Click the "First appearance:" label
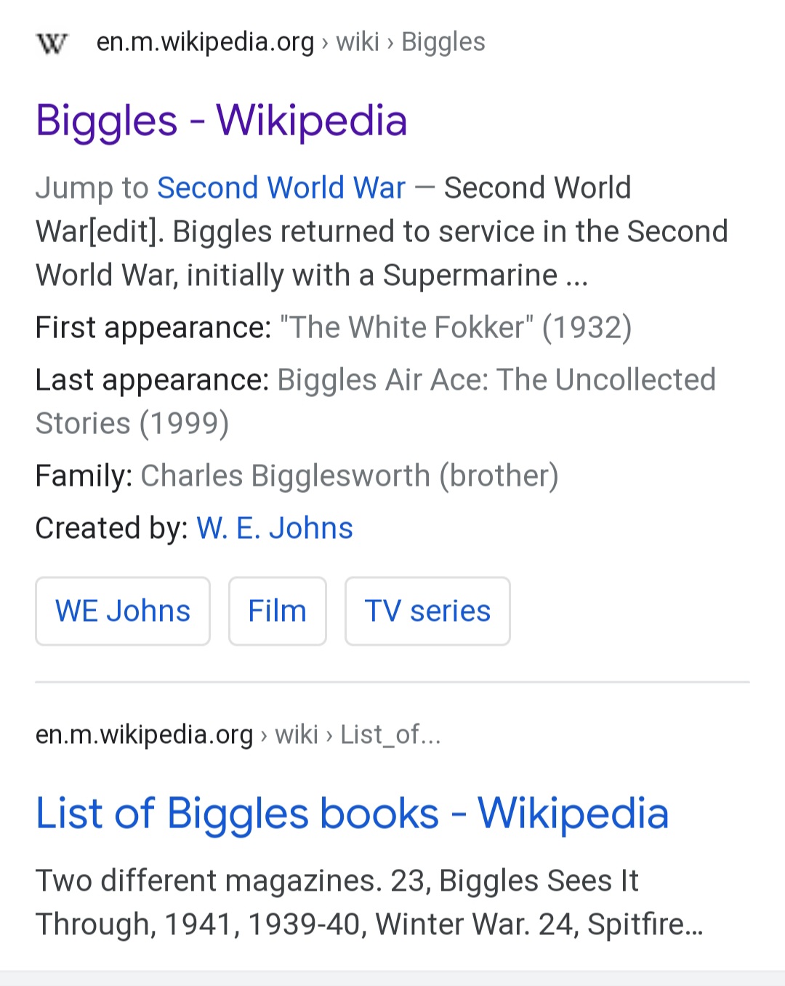Viewport: 785px width, 986px height. tap(153, 327)
